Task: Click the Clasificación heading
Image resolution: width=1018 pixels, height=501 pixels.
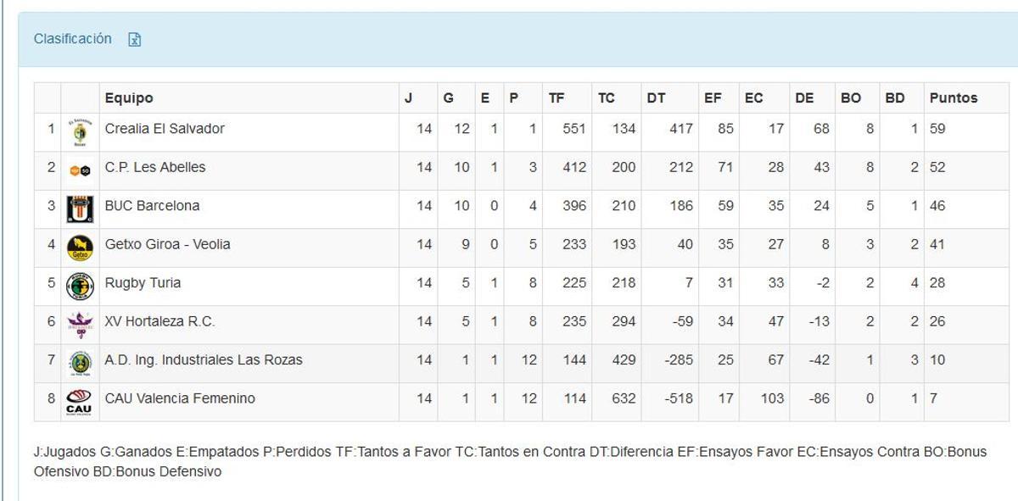Action: tap(71, 39)
